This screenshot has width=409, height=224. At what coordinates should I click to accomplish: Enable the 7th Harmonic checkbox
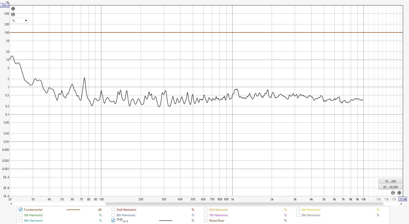tap(206, 215)
